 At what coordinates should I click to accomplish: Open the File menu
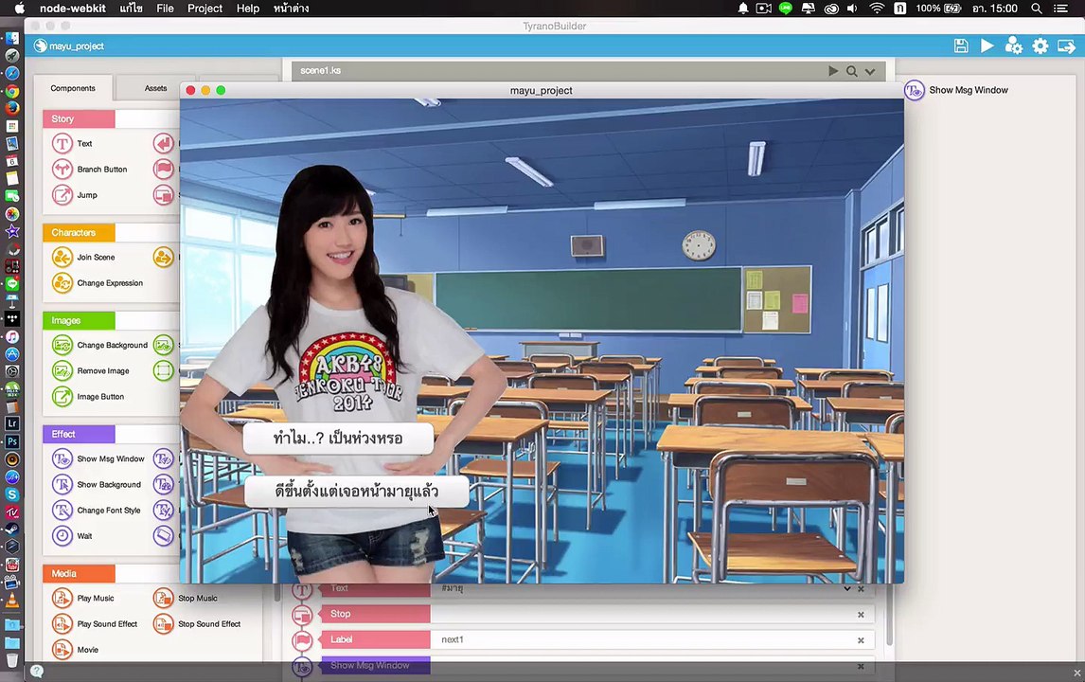[166, 9]
